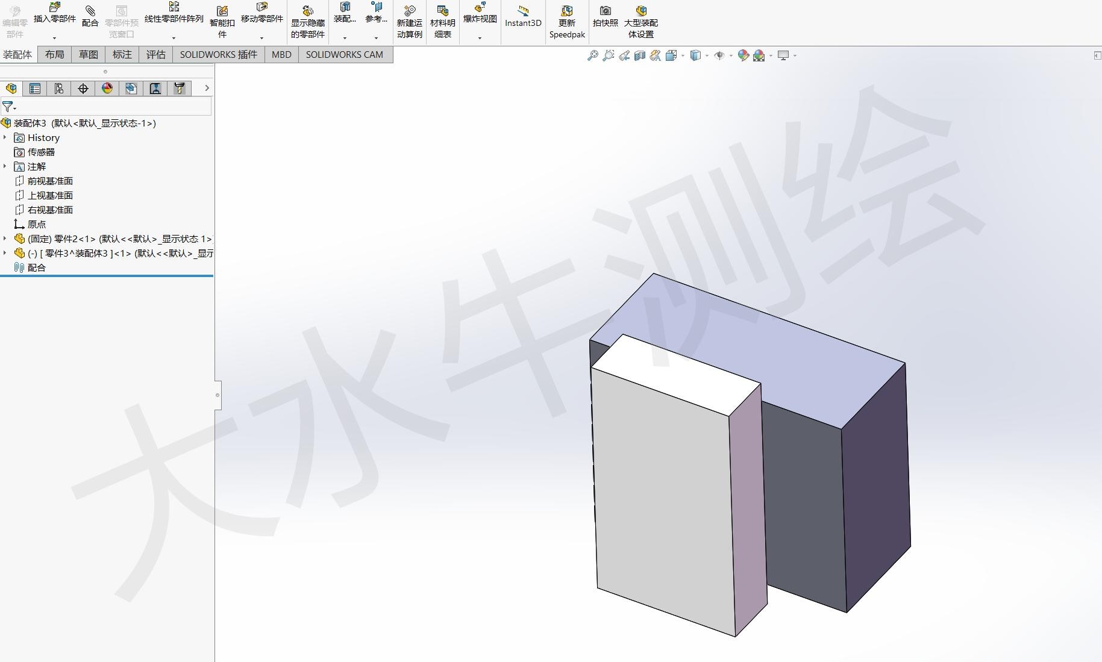Click the Edit Appearance color ball icon
Image resolution: width=1102 pixels, height=662 pixels.
pos(743,55)
